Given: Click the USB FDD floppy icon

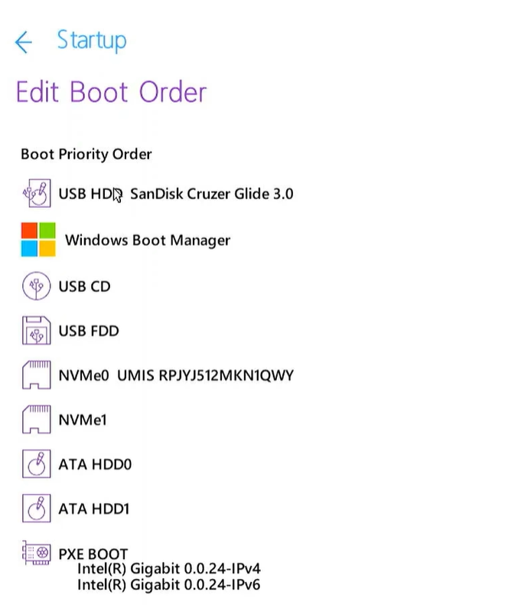Looking at the screenshot, I should pos(37,331).
